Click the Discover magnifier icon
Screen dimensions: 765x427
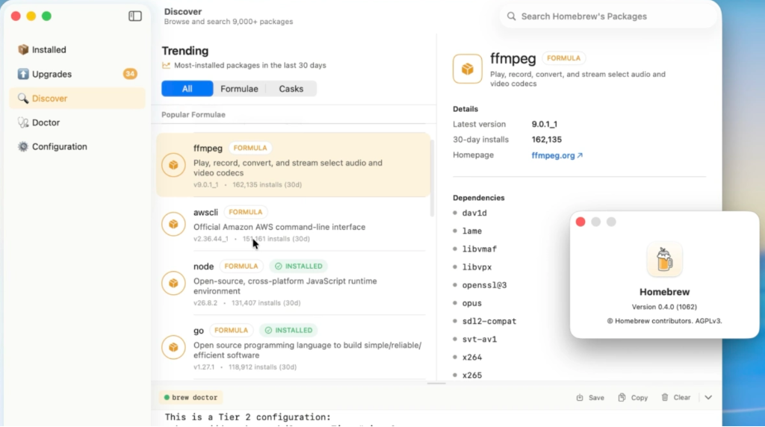[23, 99]
